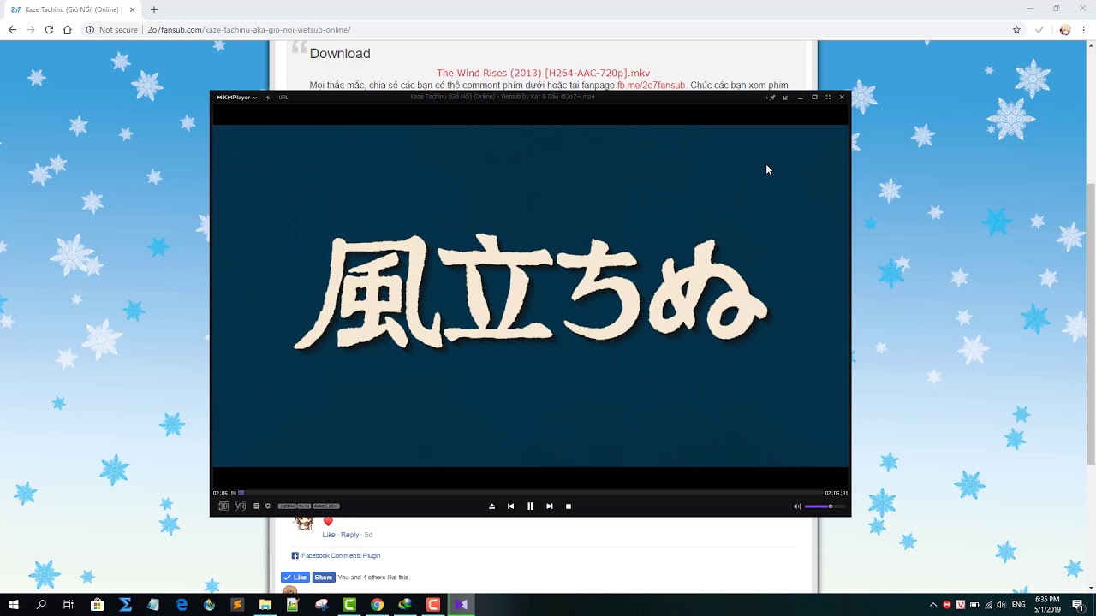Open File Explorer from taskbar

coord(265,605)
